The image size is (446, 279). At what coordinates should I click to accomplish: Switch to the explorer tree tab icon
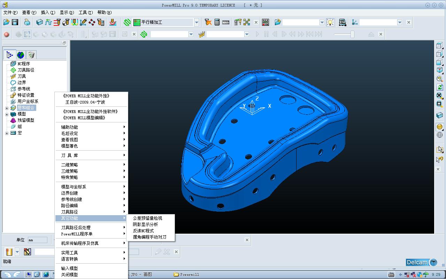(10, 55)
